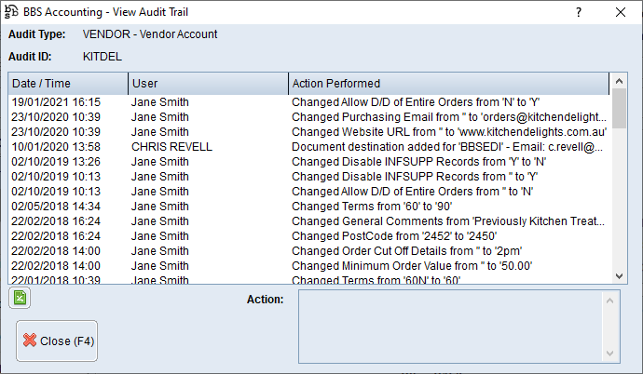Screen dimensions: 643x374
Task: Select the 02/10/2019 13:26 audit row
Action: point(56,162)
